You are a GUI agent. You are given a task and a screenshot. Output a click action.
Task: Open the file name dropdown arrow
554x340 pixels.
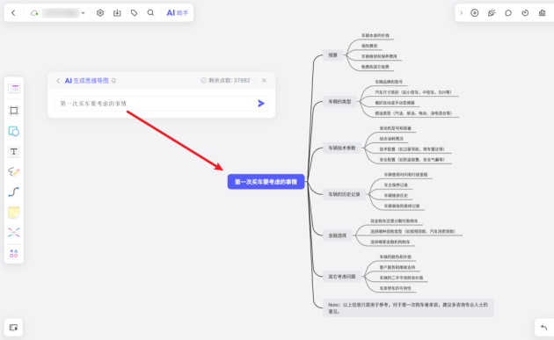(x=83, y=12)
